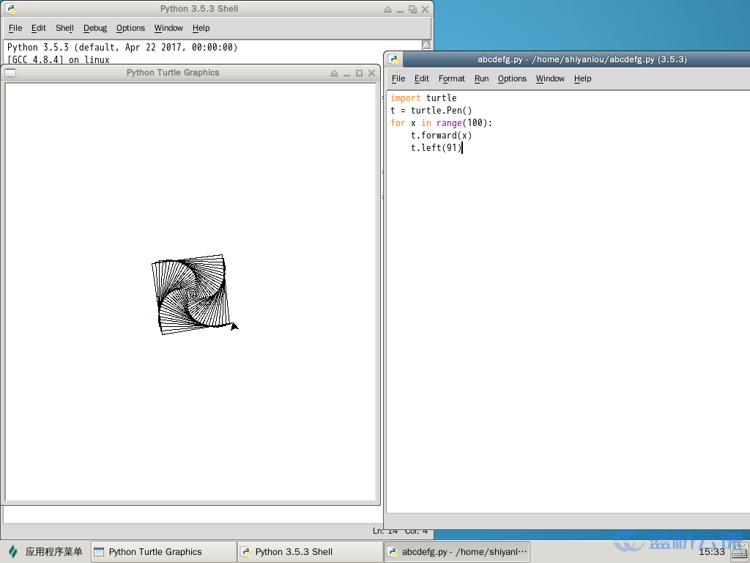750x563 pixels.
Task: Click the Python icon in abcdefg.py title bar
Action: coord(395,59)
